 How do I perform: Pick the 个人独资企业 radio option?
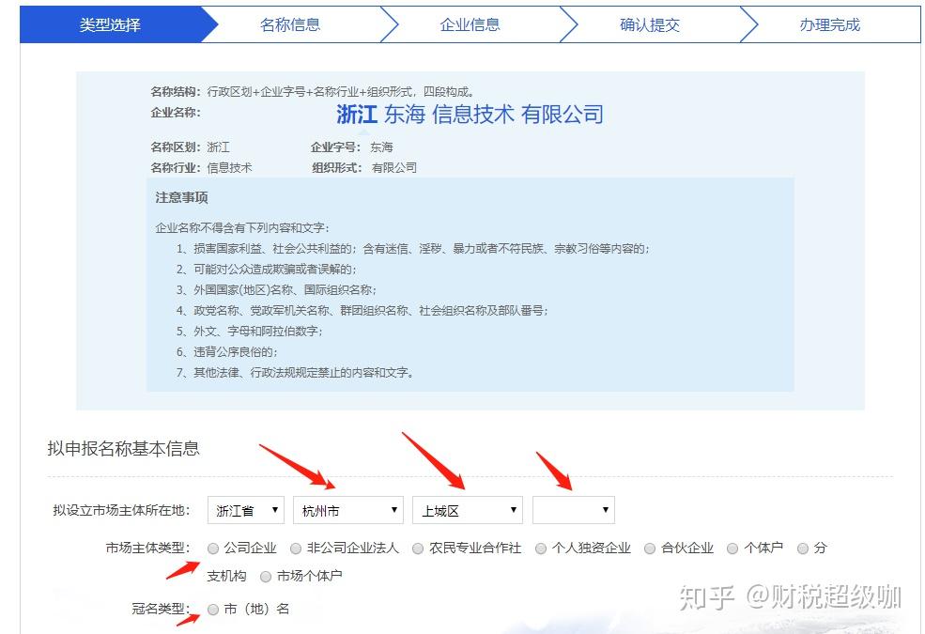click(x=540, y=549)
